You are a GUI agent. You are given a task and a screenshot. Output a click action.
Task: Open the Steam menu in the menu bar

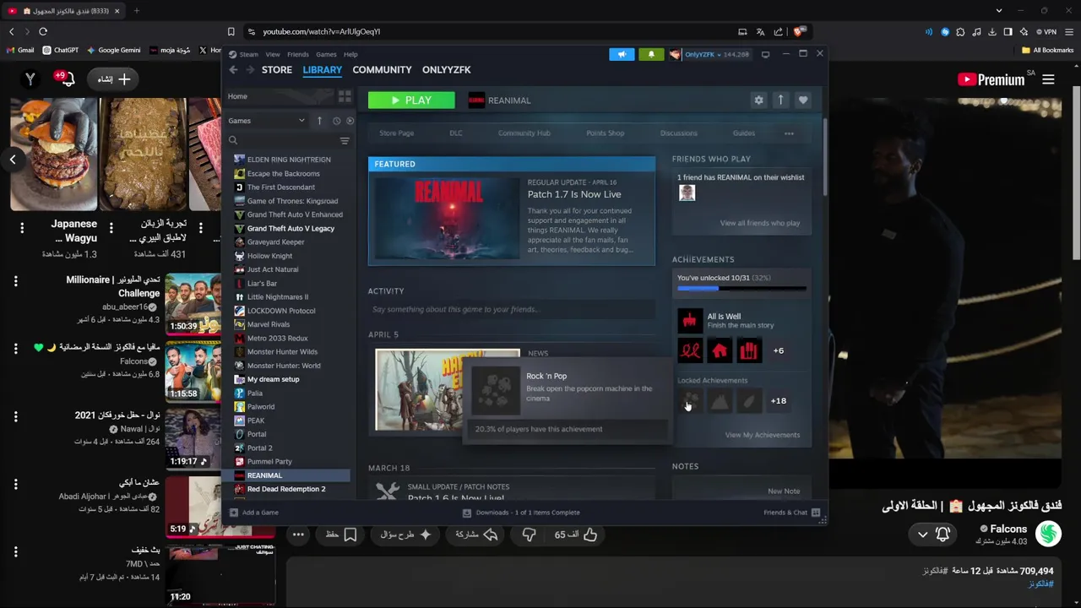(248, 54)
